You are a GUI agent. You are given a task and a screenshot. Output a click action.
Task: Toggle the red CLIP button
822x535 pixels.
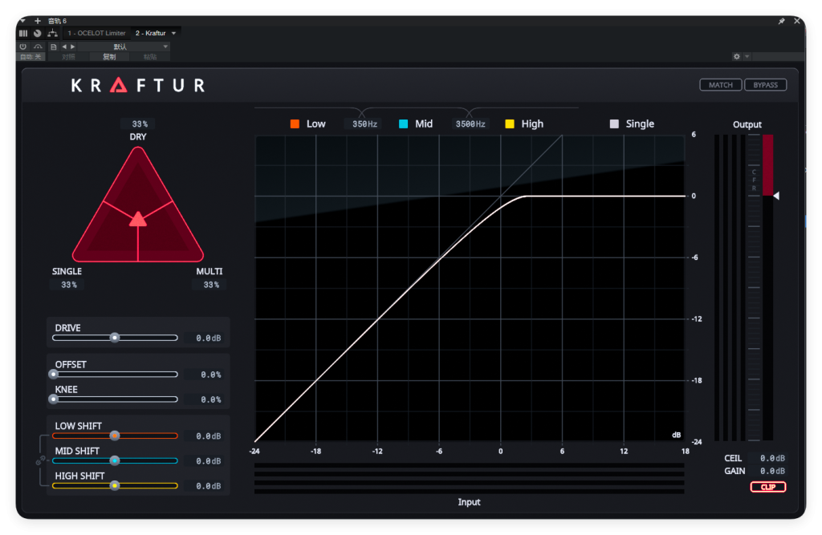768,487
